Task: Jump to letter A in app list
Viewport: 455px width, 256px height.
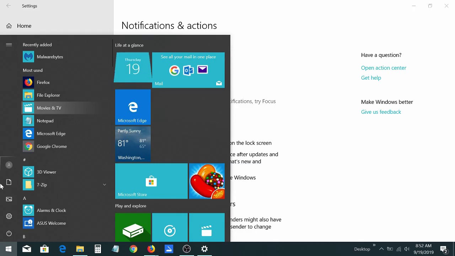Action: (25, 198)
